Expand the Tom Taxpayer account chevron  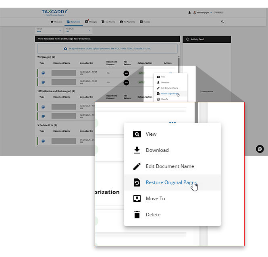coord(211,12)
